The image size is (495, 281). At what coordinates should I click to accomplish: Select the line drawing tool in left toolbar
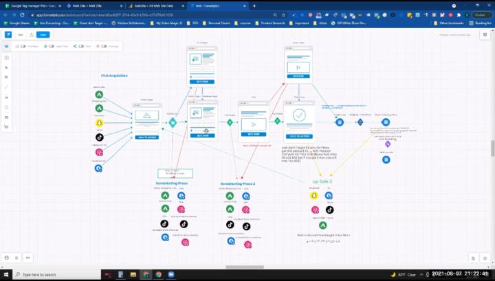pyautogui.click(x=7, y=87)
